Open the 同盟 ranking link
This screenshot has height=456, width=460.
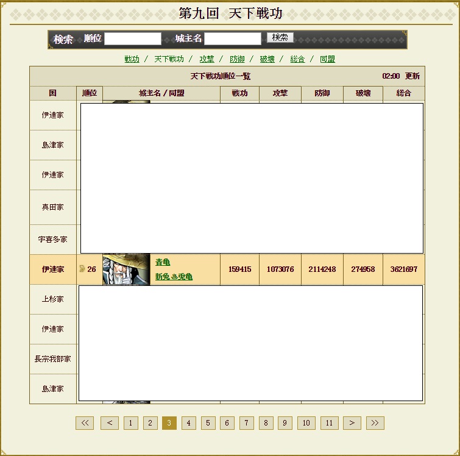327,59
